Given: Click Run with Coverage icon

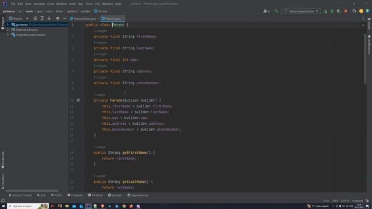Looking at the screenshot, I should click(339, 11).
